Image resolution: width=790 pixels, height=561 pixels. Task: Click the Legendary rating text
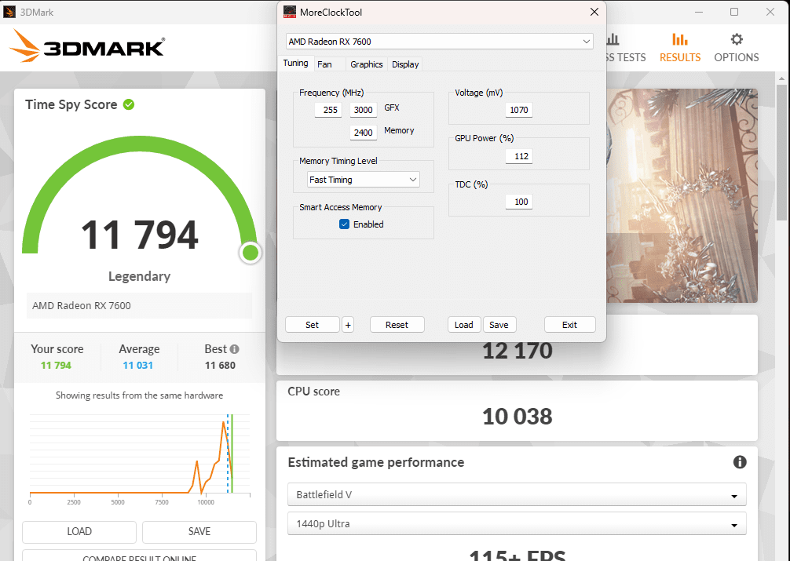click(x=140, y=276)
